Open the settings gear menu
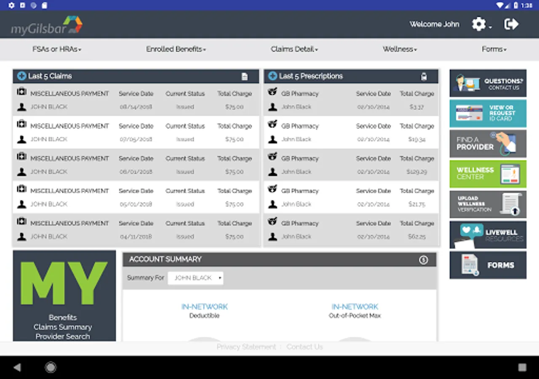Image resolution: width=539 pixels, height=379 pixels. point(481,24)
